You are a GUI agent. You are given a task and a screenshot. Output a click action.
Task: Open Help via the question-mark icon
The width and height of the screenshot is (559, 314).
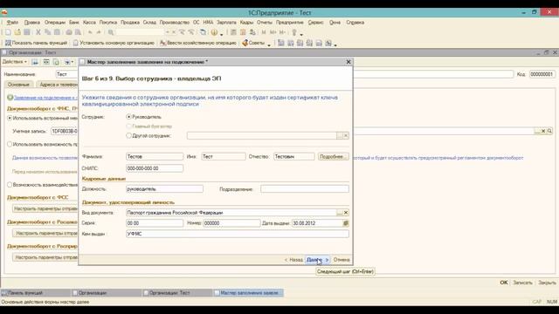coord(214,32)
